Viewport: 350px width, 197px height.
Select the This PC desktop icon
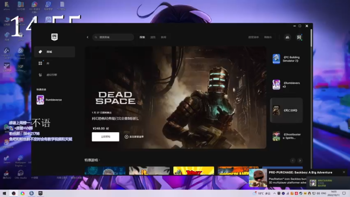[7, 21]
